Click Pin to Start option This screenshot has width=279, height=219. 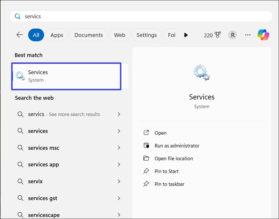166,171
